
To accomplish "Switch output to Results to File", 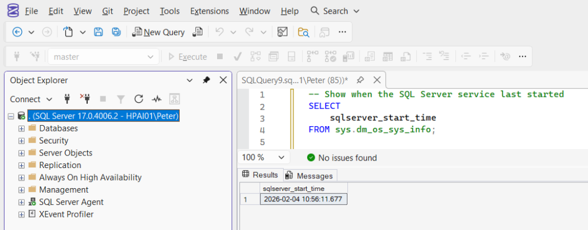I will coord(405,57).
